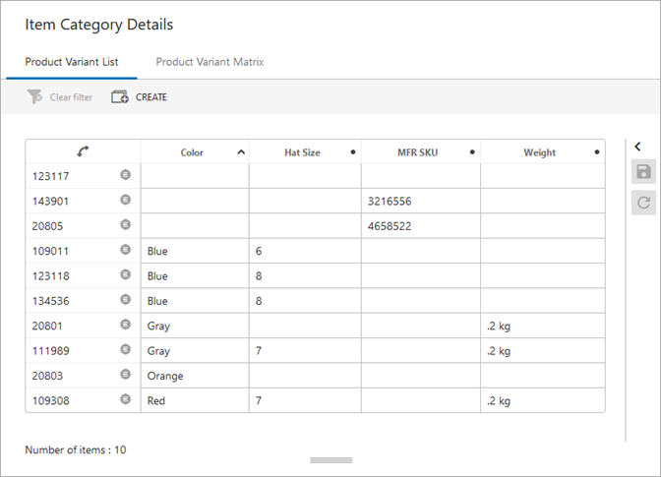Click the Clear filter funnel icon
The width and height of the screenshot is (661, 477).
[x=35, y=97]
